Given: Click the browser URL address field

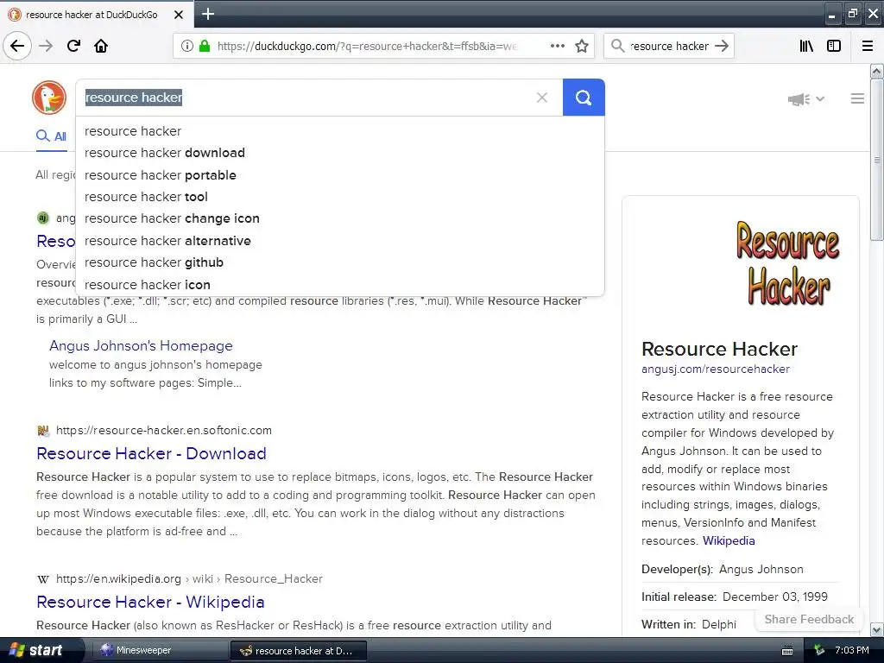Looking at the screenshot, I should [x=367, y=46].
